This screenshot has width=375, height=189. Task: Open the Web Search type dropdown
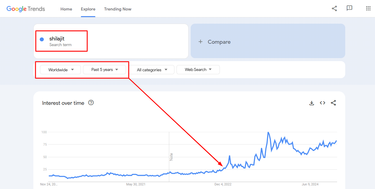(198, 70)
